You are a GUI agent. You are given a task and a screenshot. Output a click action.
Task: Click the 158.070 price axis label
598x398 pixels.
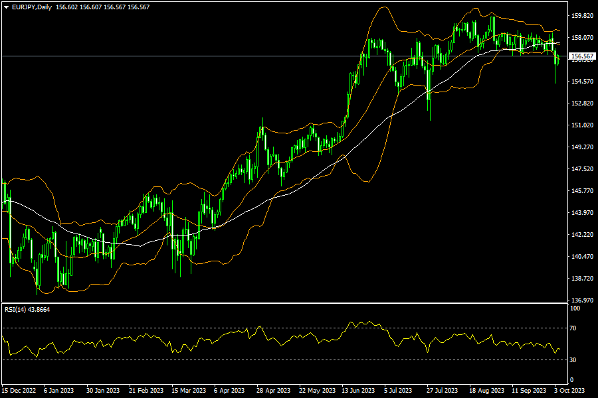[x=582, y=37]
